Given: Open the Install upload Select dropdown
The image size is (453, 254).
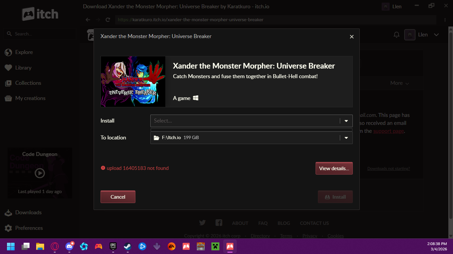Looking at the screenshot, I should 251,121.
